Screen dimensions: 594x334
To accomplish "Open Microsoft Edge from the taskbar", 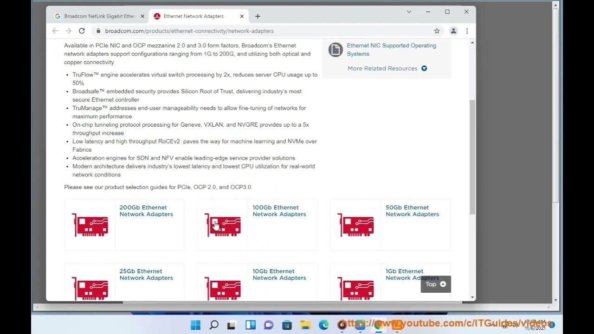I will click(323, 325).
